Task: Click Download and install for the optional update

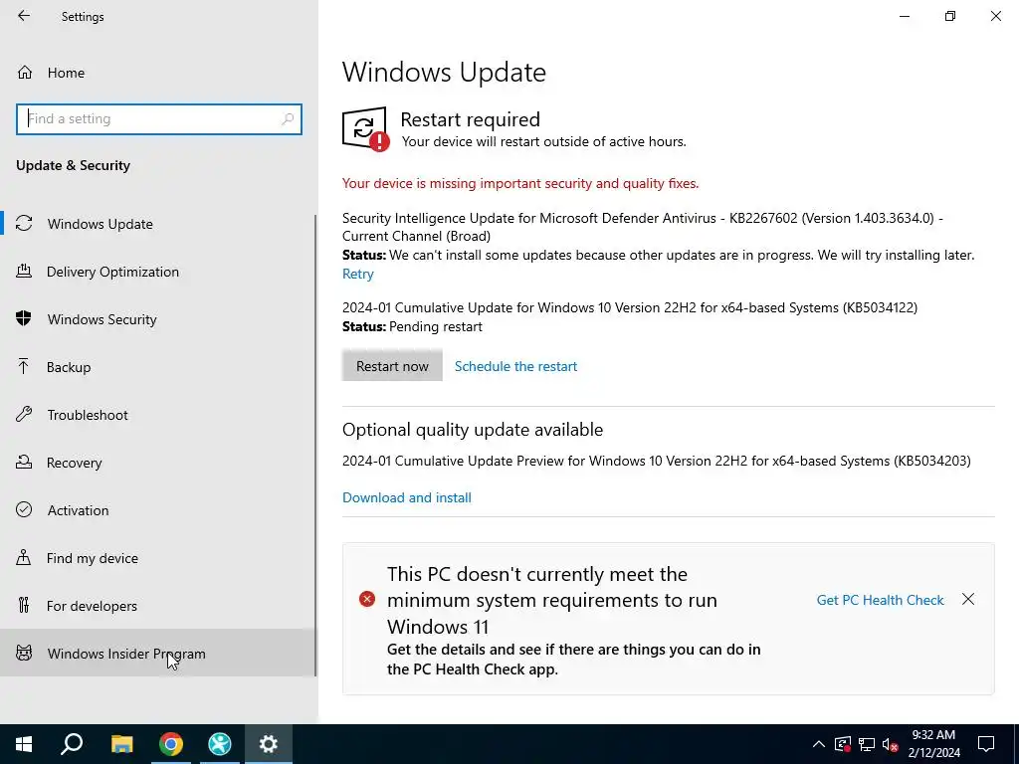Action: coord(407,497)
